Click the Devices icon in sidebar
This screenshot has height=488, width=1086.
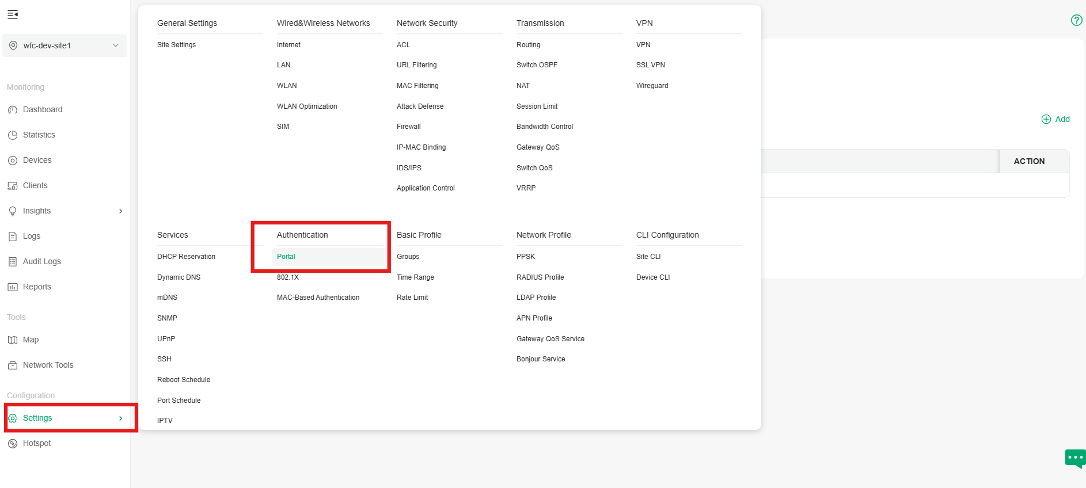tap(13, 161)
